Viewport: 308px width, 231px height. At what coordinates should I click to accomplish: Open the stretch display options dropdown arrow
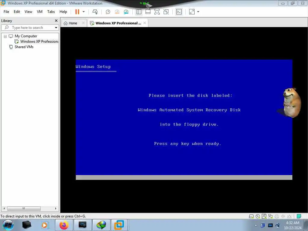pyautogui.click(x=198, y=12)
